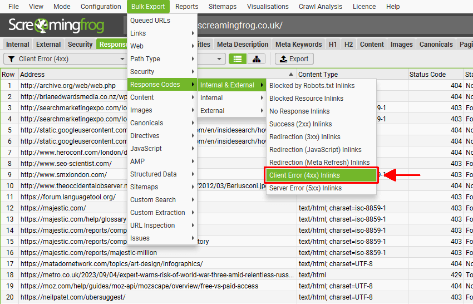Choose Success (2xx) Inlinks

322,124
